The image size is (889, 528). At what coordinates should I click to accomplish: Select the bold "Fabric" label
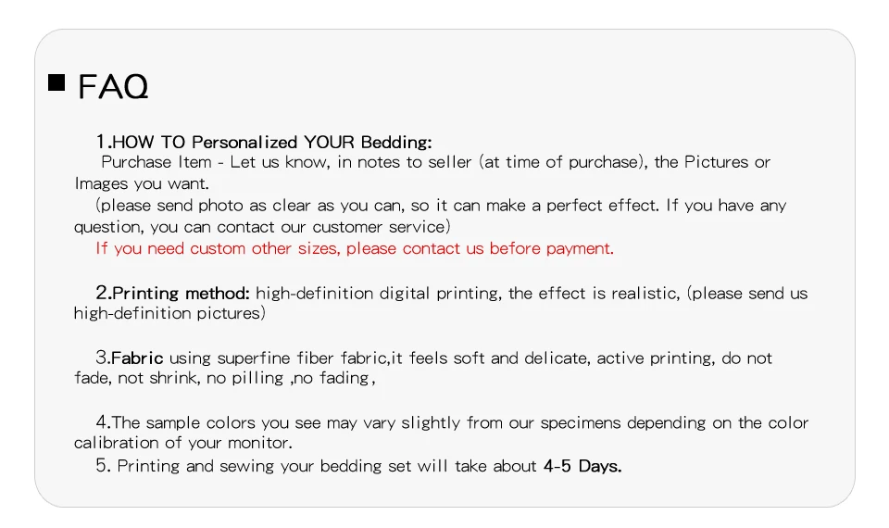coord(137,358)
